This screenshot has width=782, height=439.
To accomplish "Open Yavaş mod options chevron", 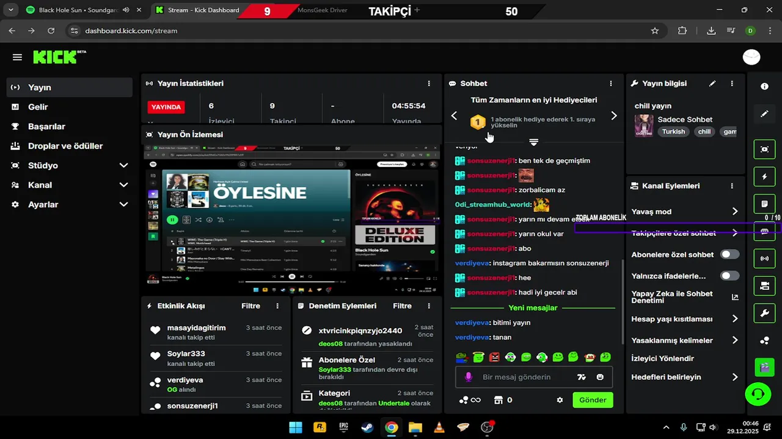I will click(735, 212).
